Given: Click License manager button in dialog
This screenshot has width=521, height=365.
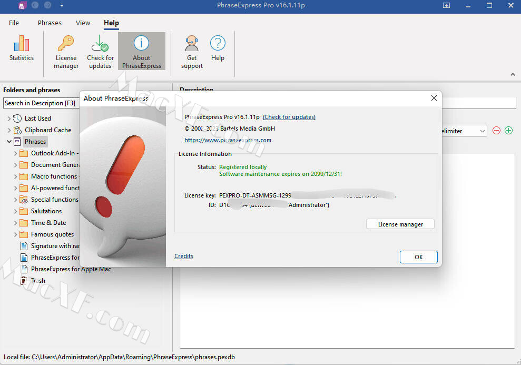Looking at the screenshot, I should 400,224.
